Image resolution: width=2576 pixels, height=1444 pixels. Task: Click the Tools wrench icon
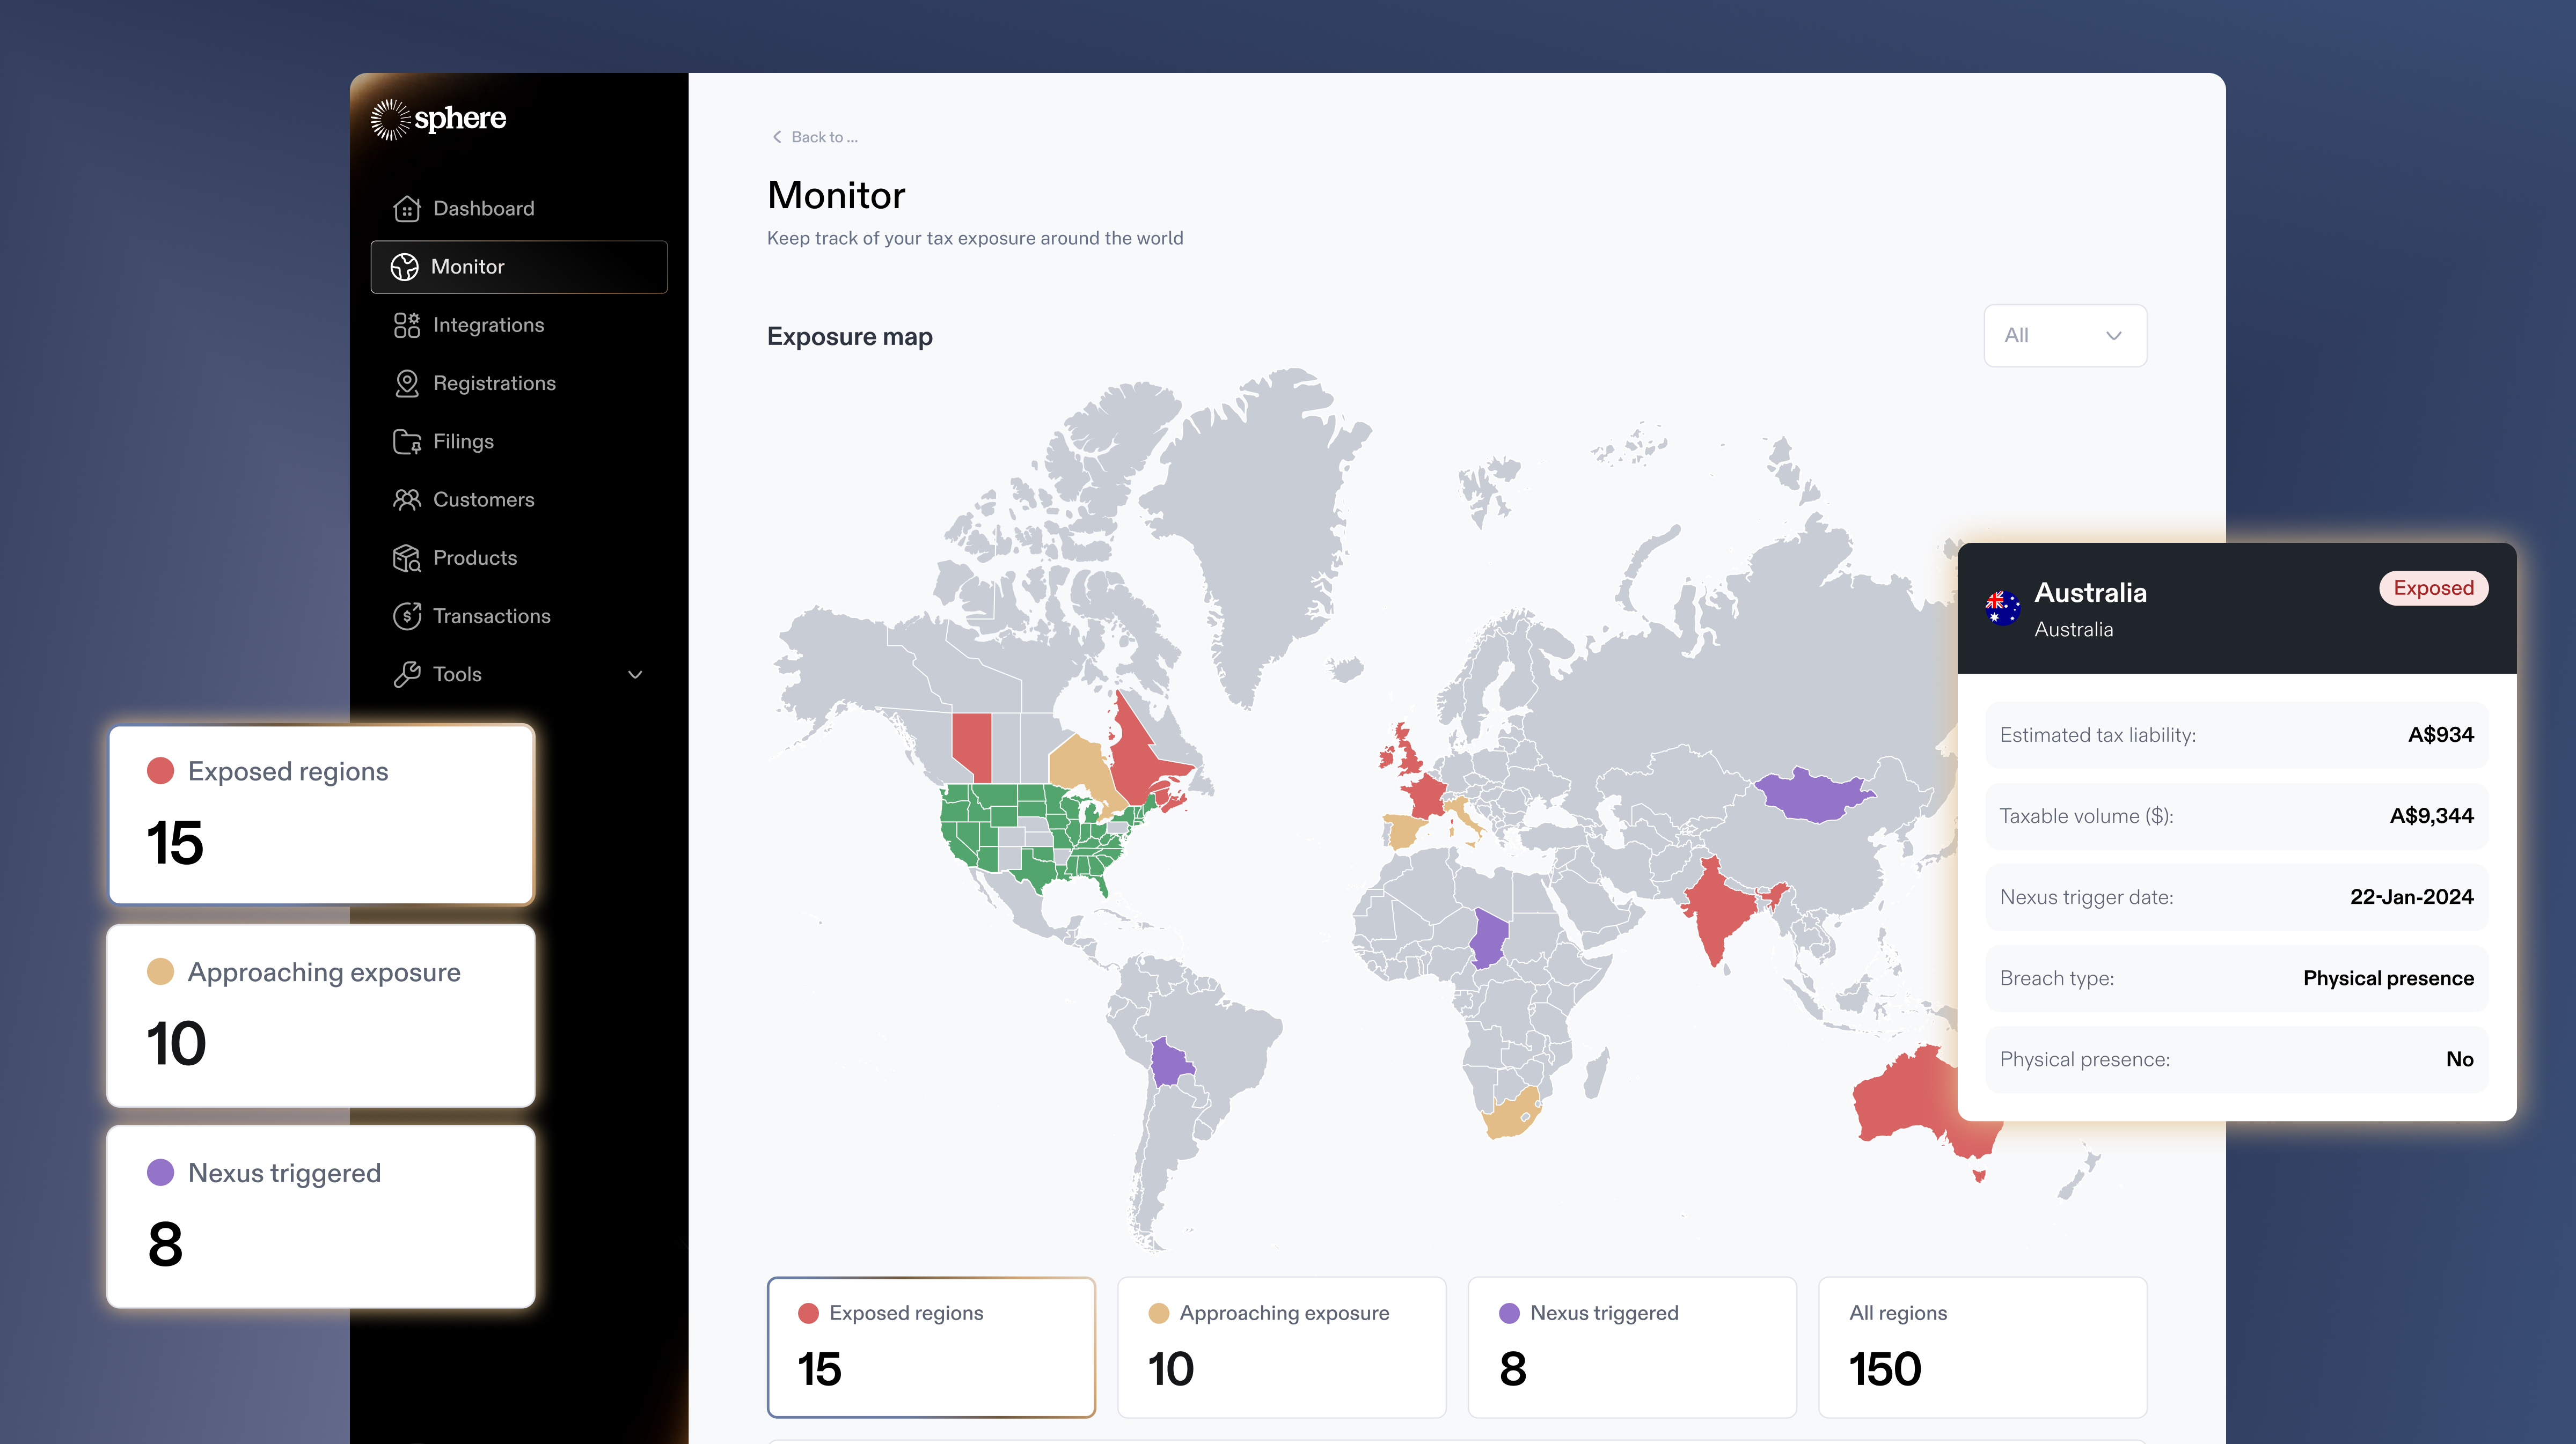tap(406, 675)
